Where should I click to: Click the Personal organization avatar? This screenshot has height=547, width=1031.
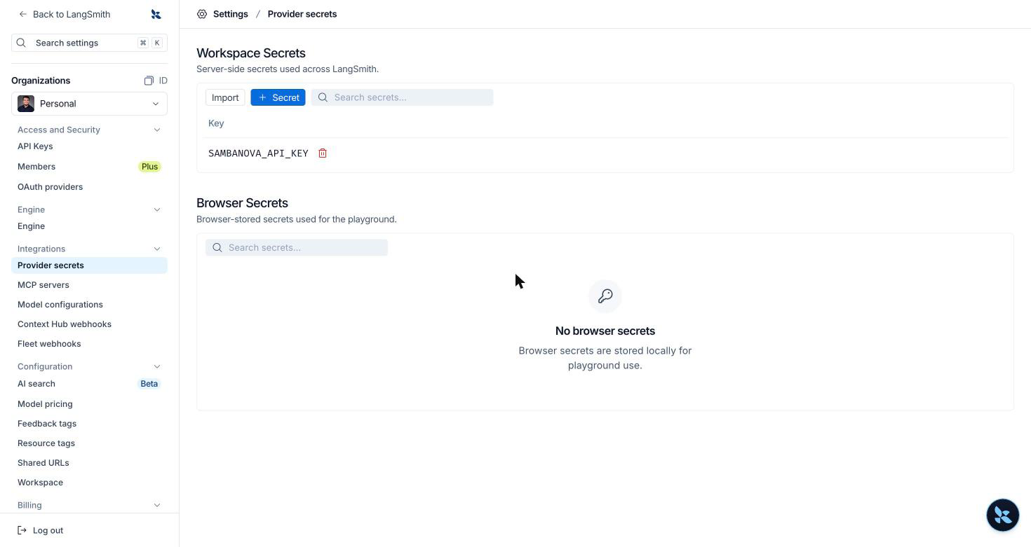tap(26, 104)
